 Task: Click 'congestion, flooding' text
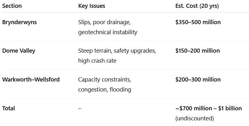(x=105, y=90)
